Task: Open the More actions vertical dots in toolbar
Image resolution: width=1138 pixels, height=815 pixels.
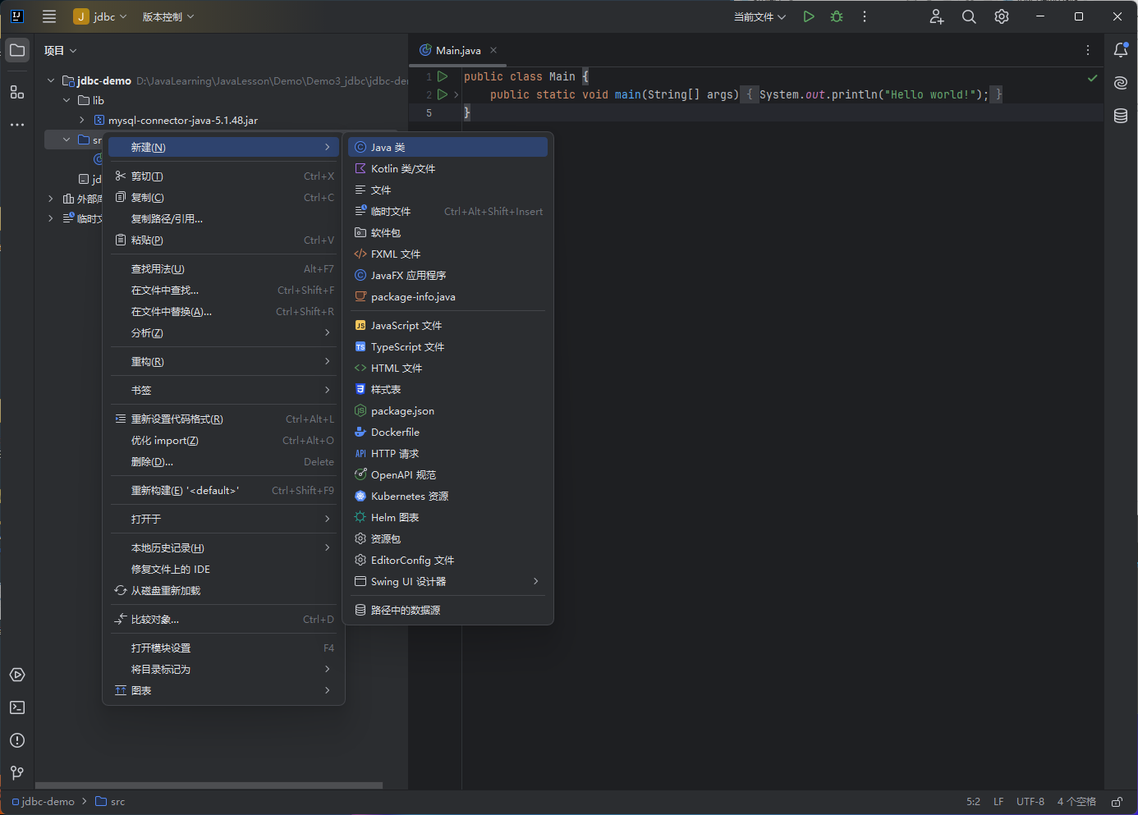Action: pos(865,16)
